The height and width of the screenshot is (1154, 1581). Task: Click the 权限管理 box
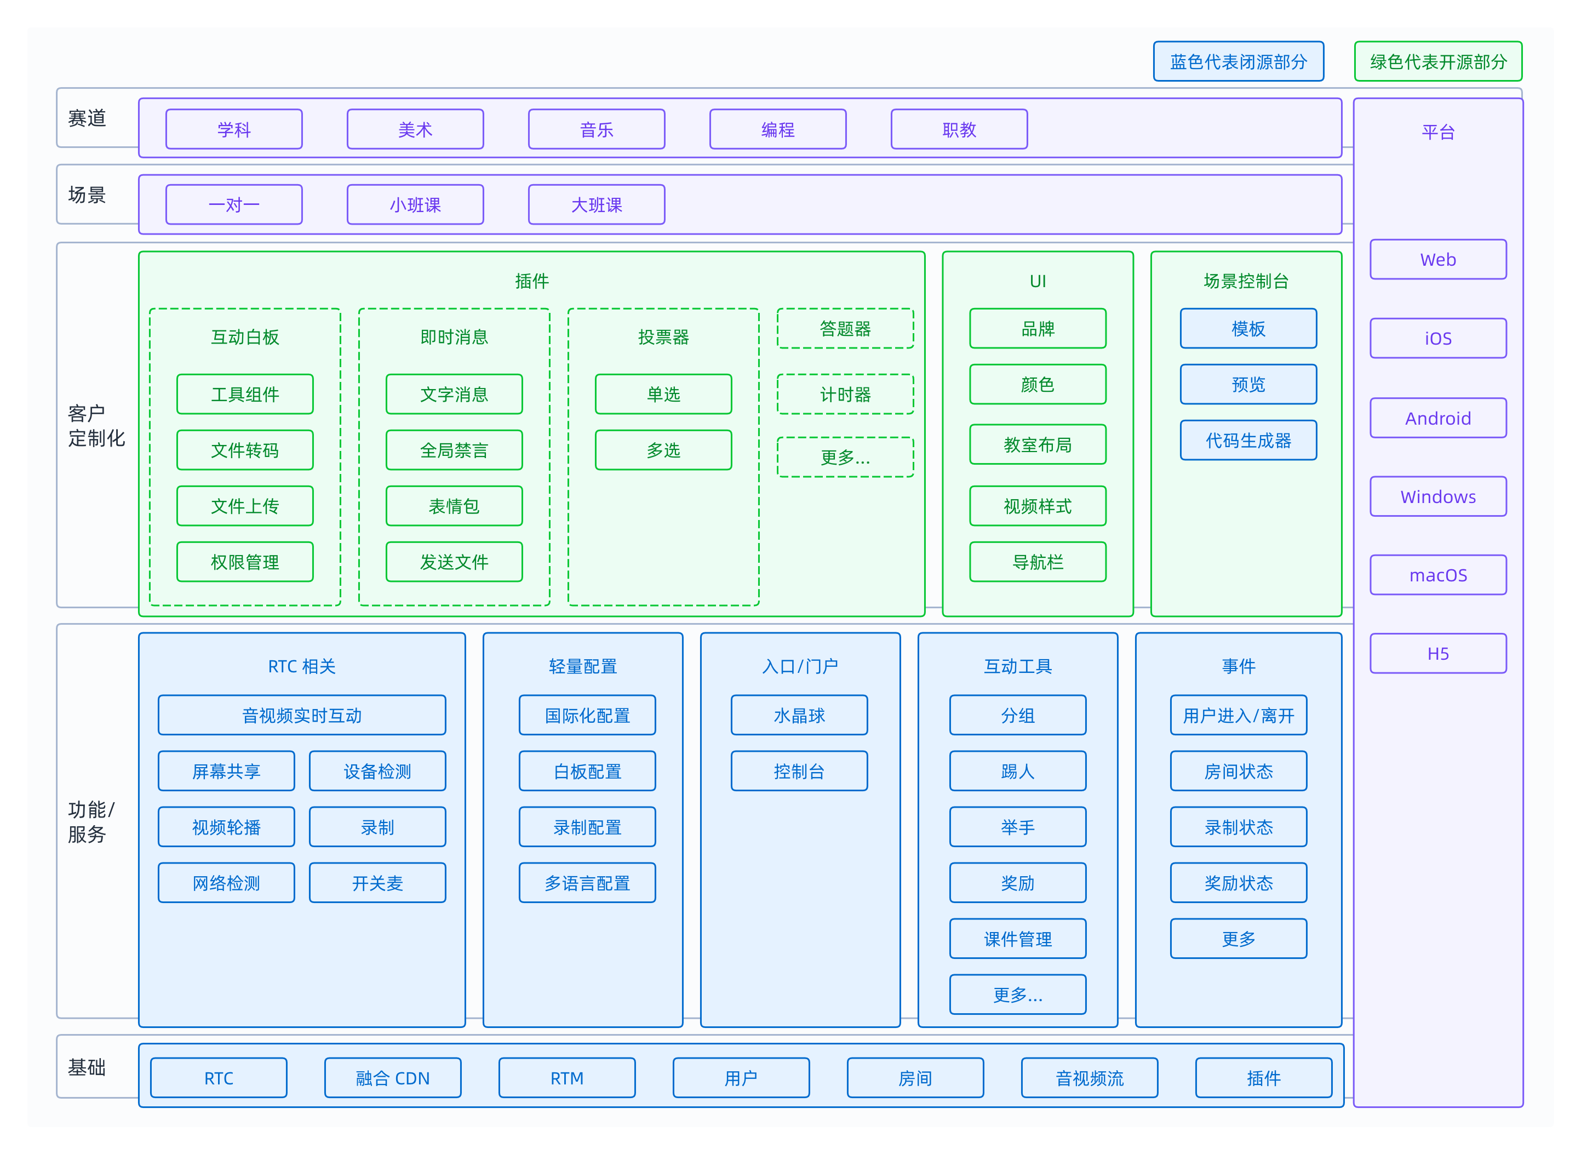tap(245, 562)
